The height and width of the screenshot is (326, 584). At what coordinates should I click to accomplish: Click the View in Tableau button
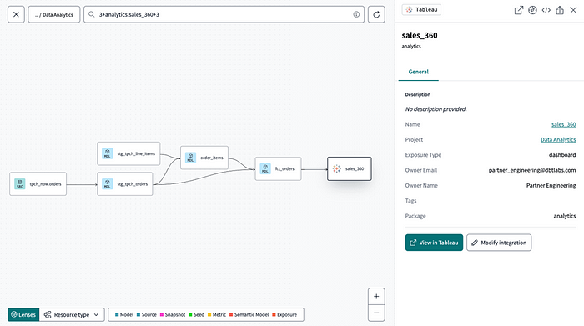point(435,243)
